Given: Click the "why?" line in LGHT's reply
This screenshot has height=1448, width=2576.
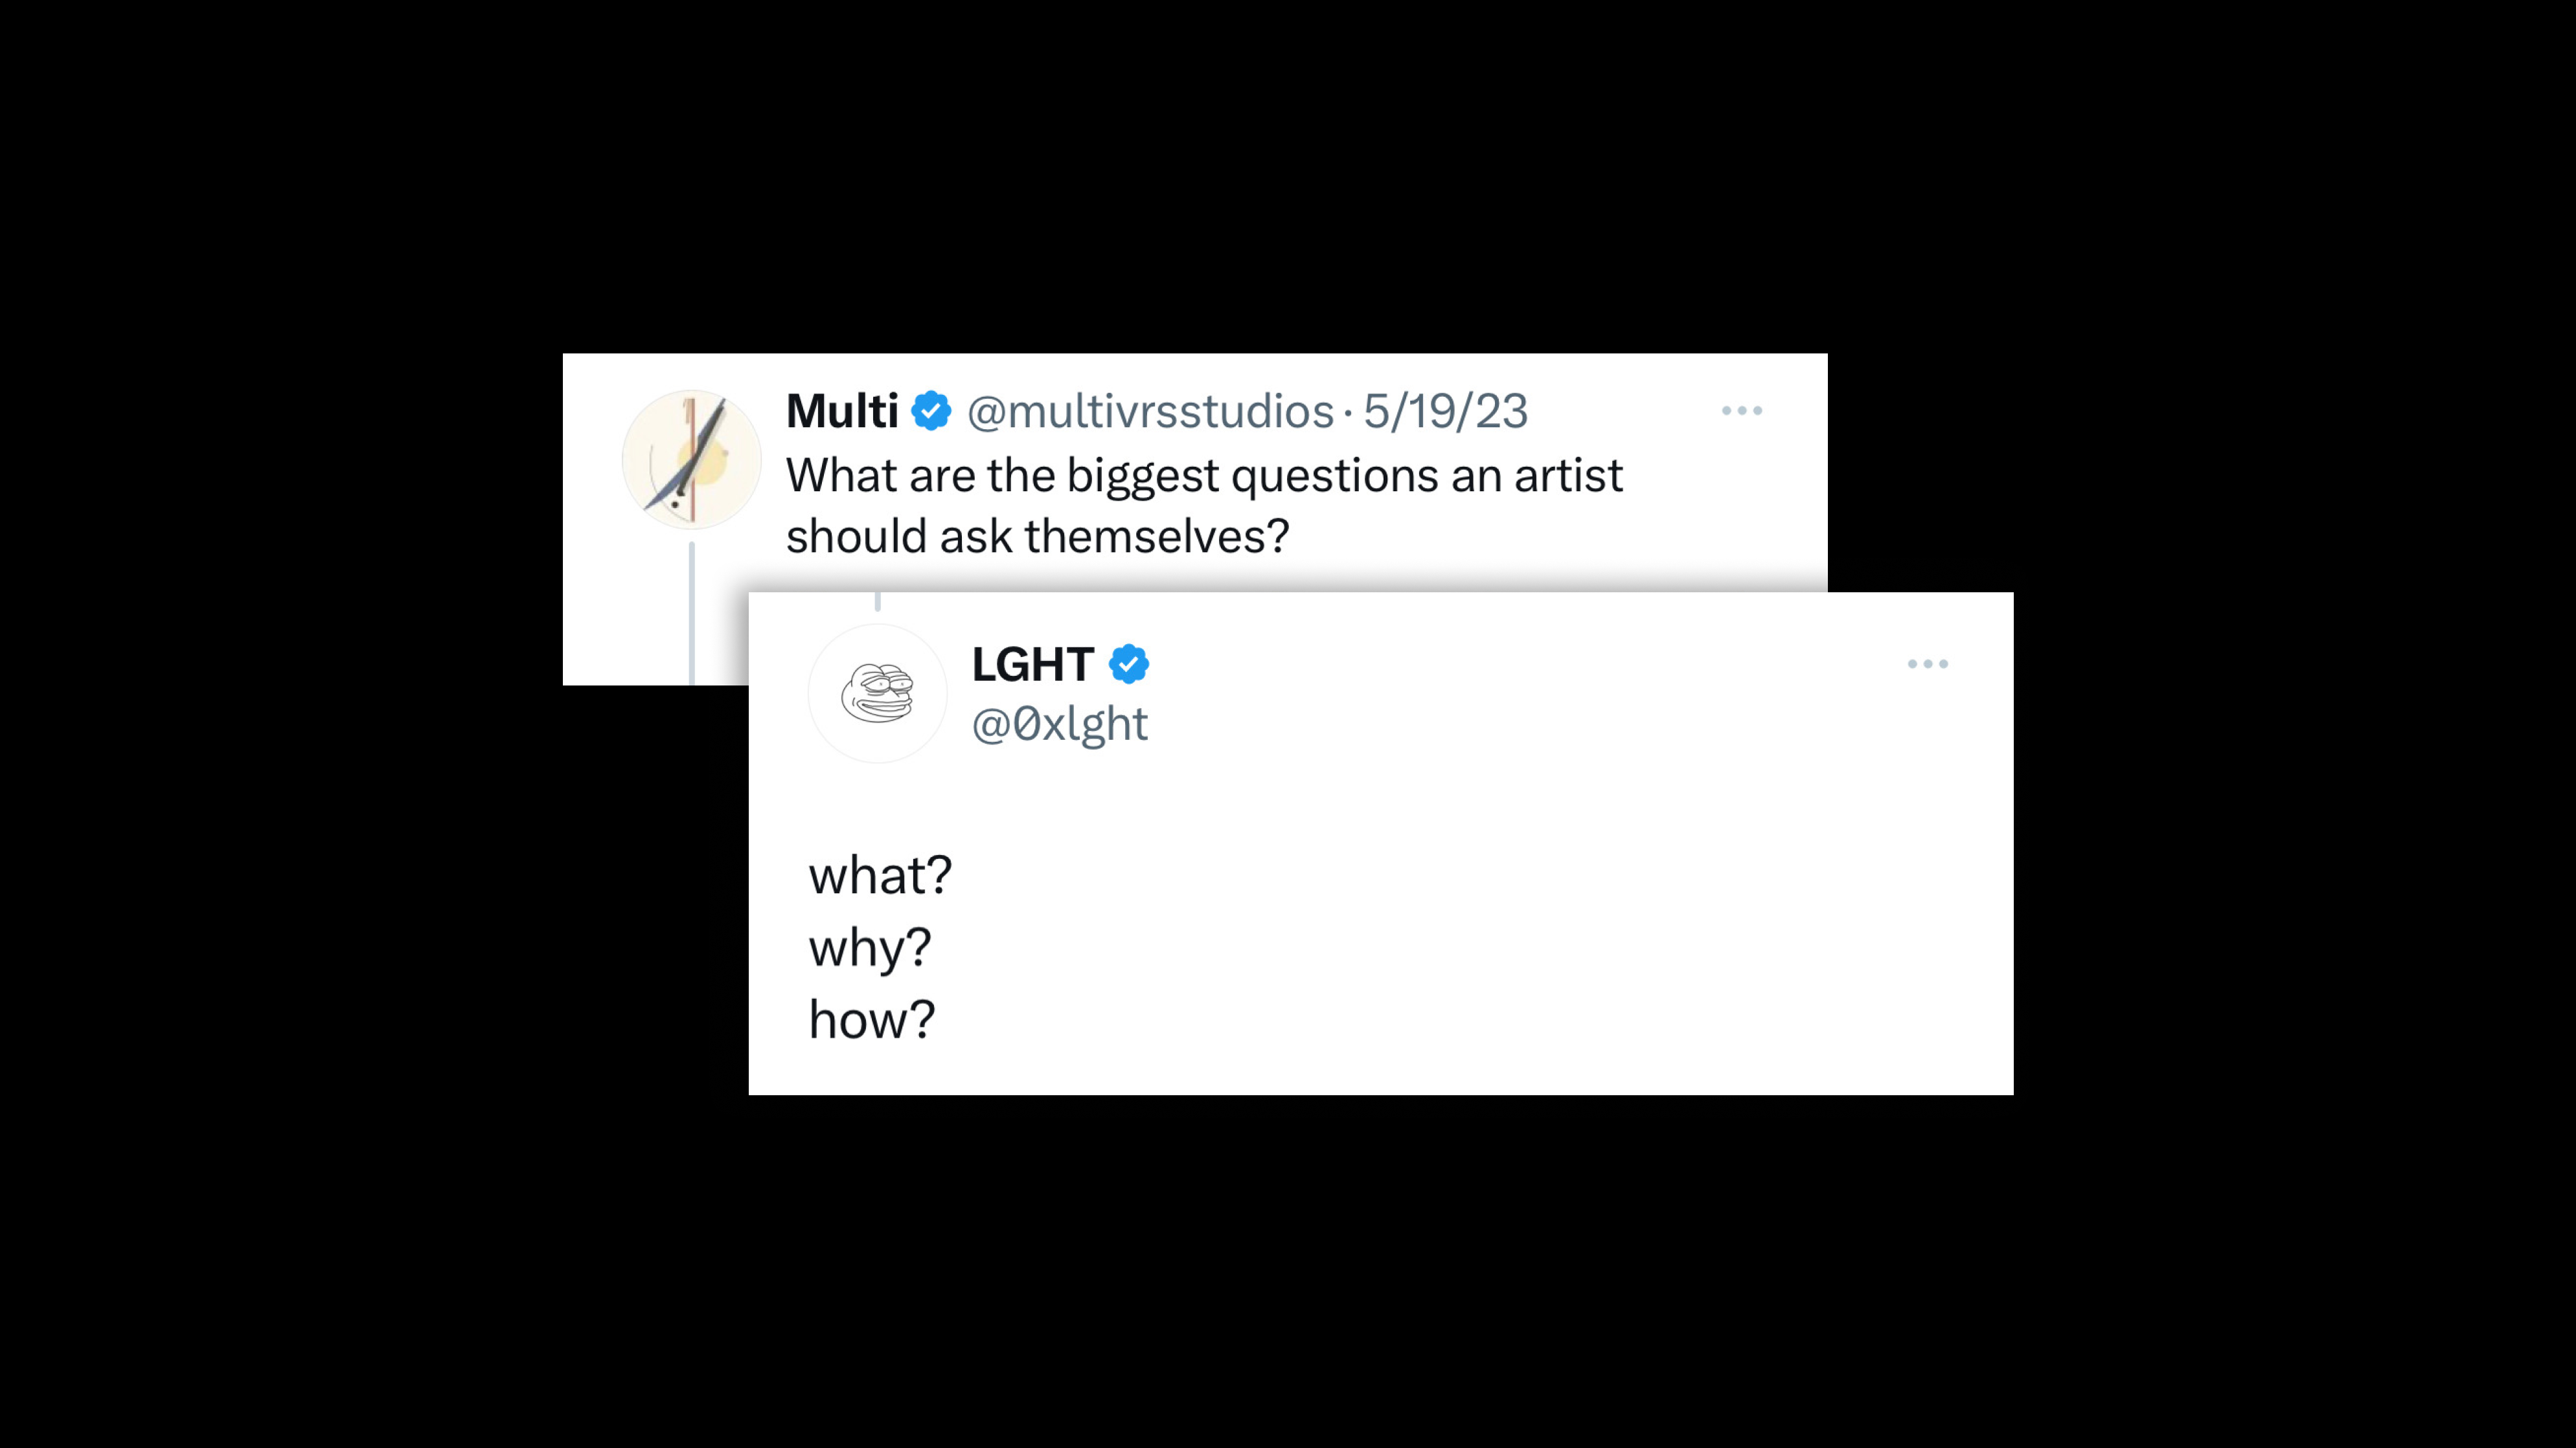Looking at the screenshot, I should (869, 948).
